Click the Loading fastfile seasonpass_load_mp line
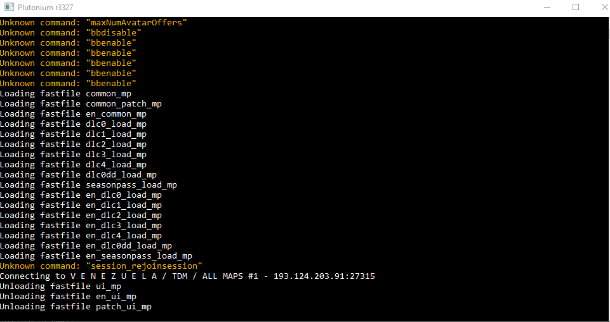 88,185
